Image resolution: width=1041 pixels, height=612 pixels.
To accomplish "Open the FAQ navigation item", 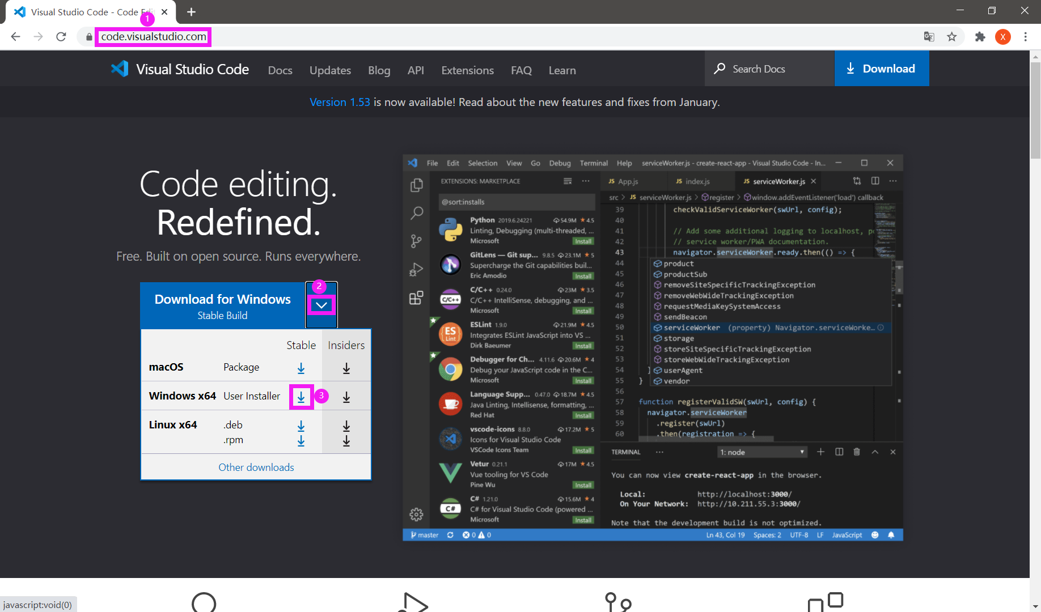I will coord(521,70).
